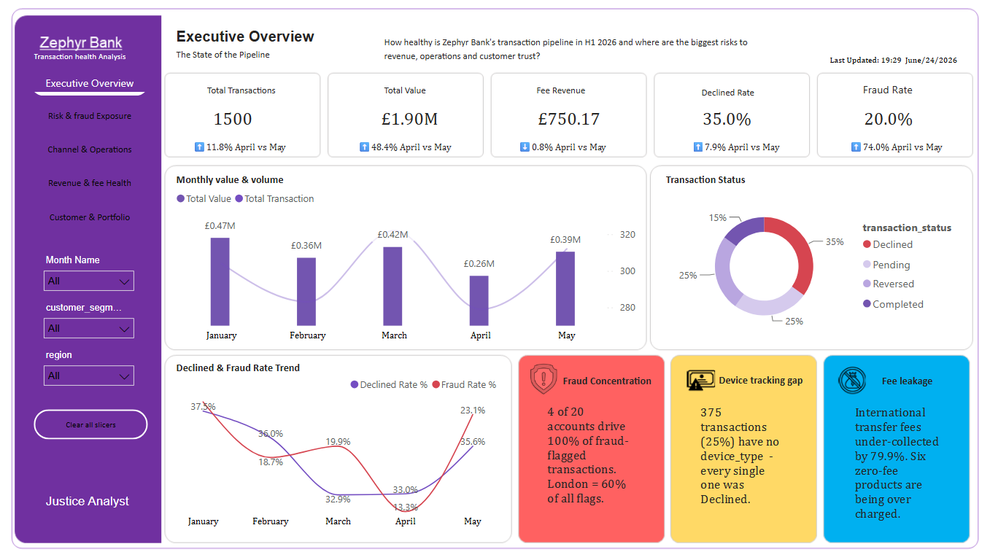Viewport: 990px width, 552px height.
Task: Click Clear all slicers button
Action: pyautogui.click(x=90, y=424)
